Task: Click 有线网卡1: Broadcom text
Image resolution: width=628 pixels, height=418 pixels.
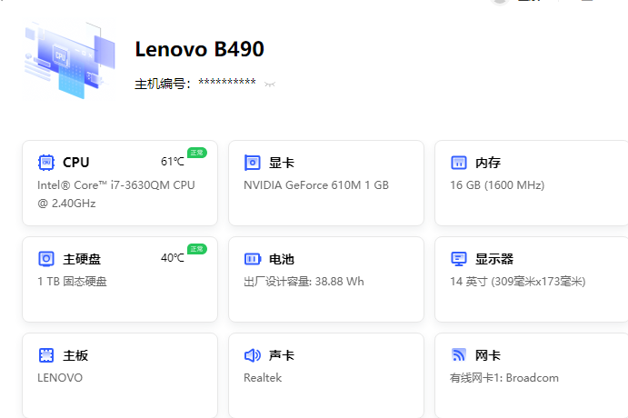Action: coord(504,378)
